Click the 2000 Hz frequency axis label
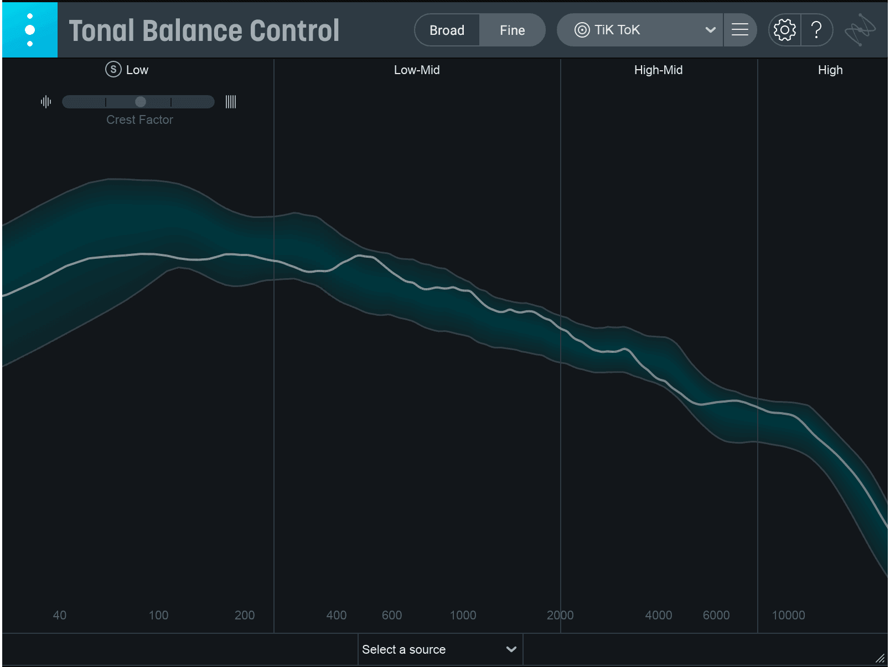890x667 pixels. [560, 615]
